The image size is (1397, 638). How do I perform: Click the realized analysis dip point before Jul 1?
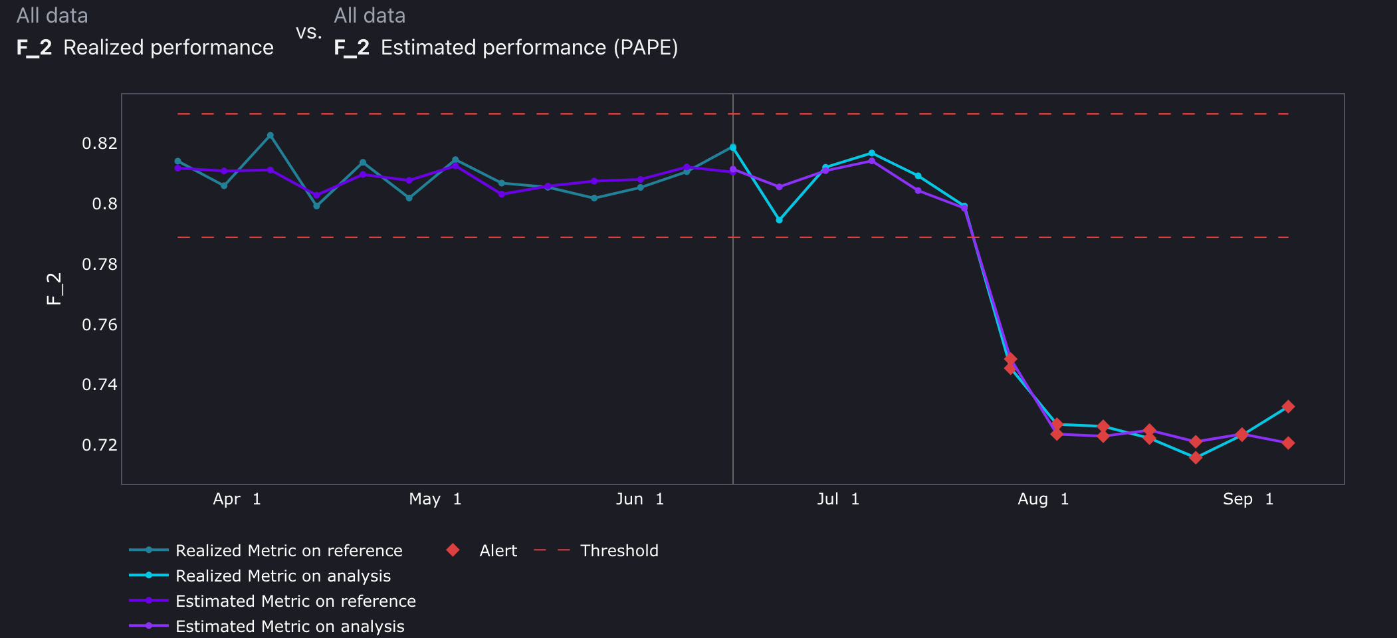(780, 220)
